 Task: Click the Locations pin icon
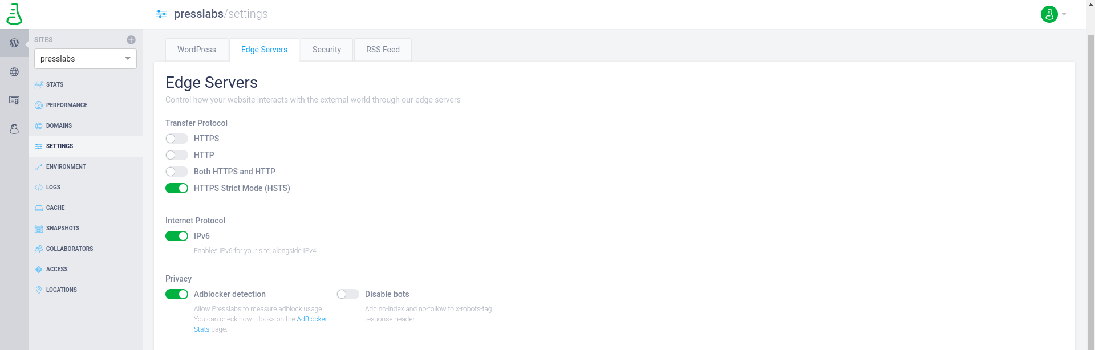click(x=39, y=290)
